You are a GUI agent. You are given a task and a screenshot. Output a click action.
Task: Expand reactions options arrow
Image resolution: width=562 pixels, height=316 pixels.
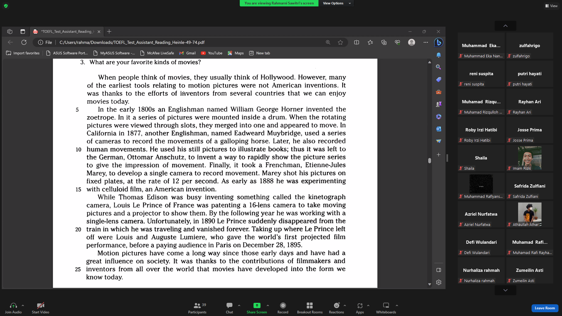(x=345, y=305)
